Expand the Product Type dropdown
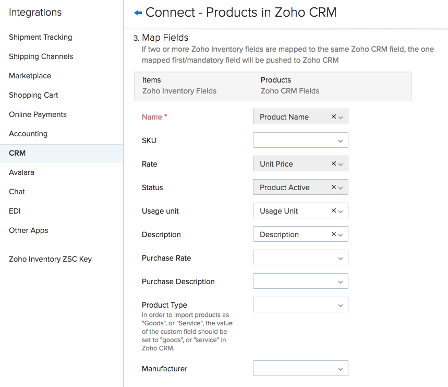The width and height of the screenshot is (448, 387). [300, 305]
